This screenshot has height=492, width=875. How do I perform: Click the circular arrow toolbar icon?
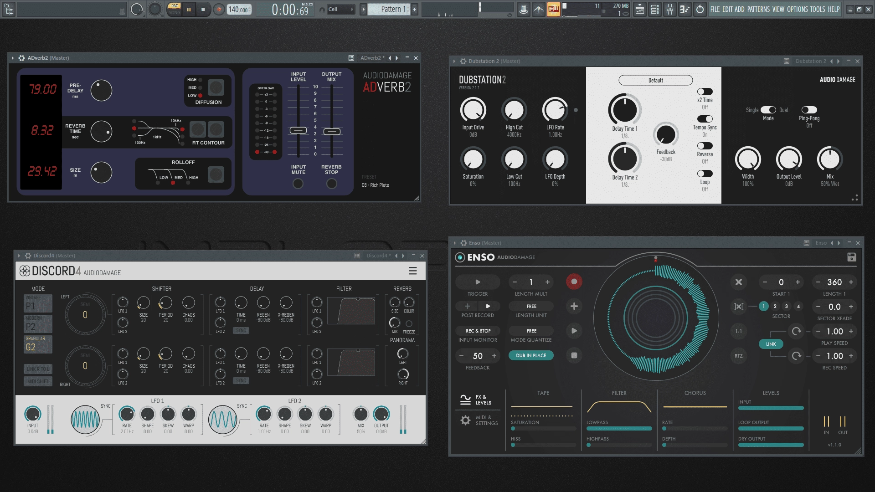coord(700,9)
